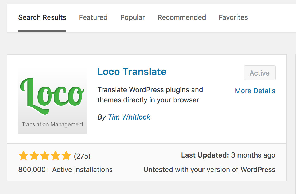
Task: Click the Translation Management caption area
Action: pos(52,124)
